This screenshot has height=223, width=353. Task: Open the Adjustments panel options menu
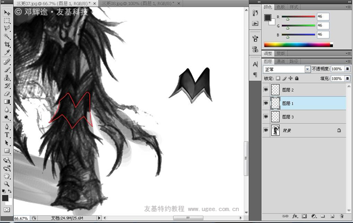348,53
